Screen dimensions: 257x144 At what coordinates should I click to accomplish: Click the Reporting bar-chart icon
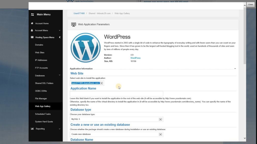tap(32, 129)
